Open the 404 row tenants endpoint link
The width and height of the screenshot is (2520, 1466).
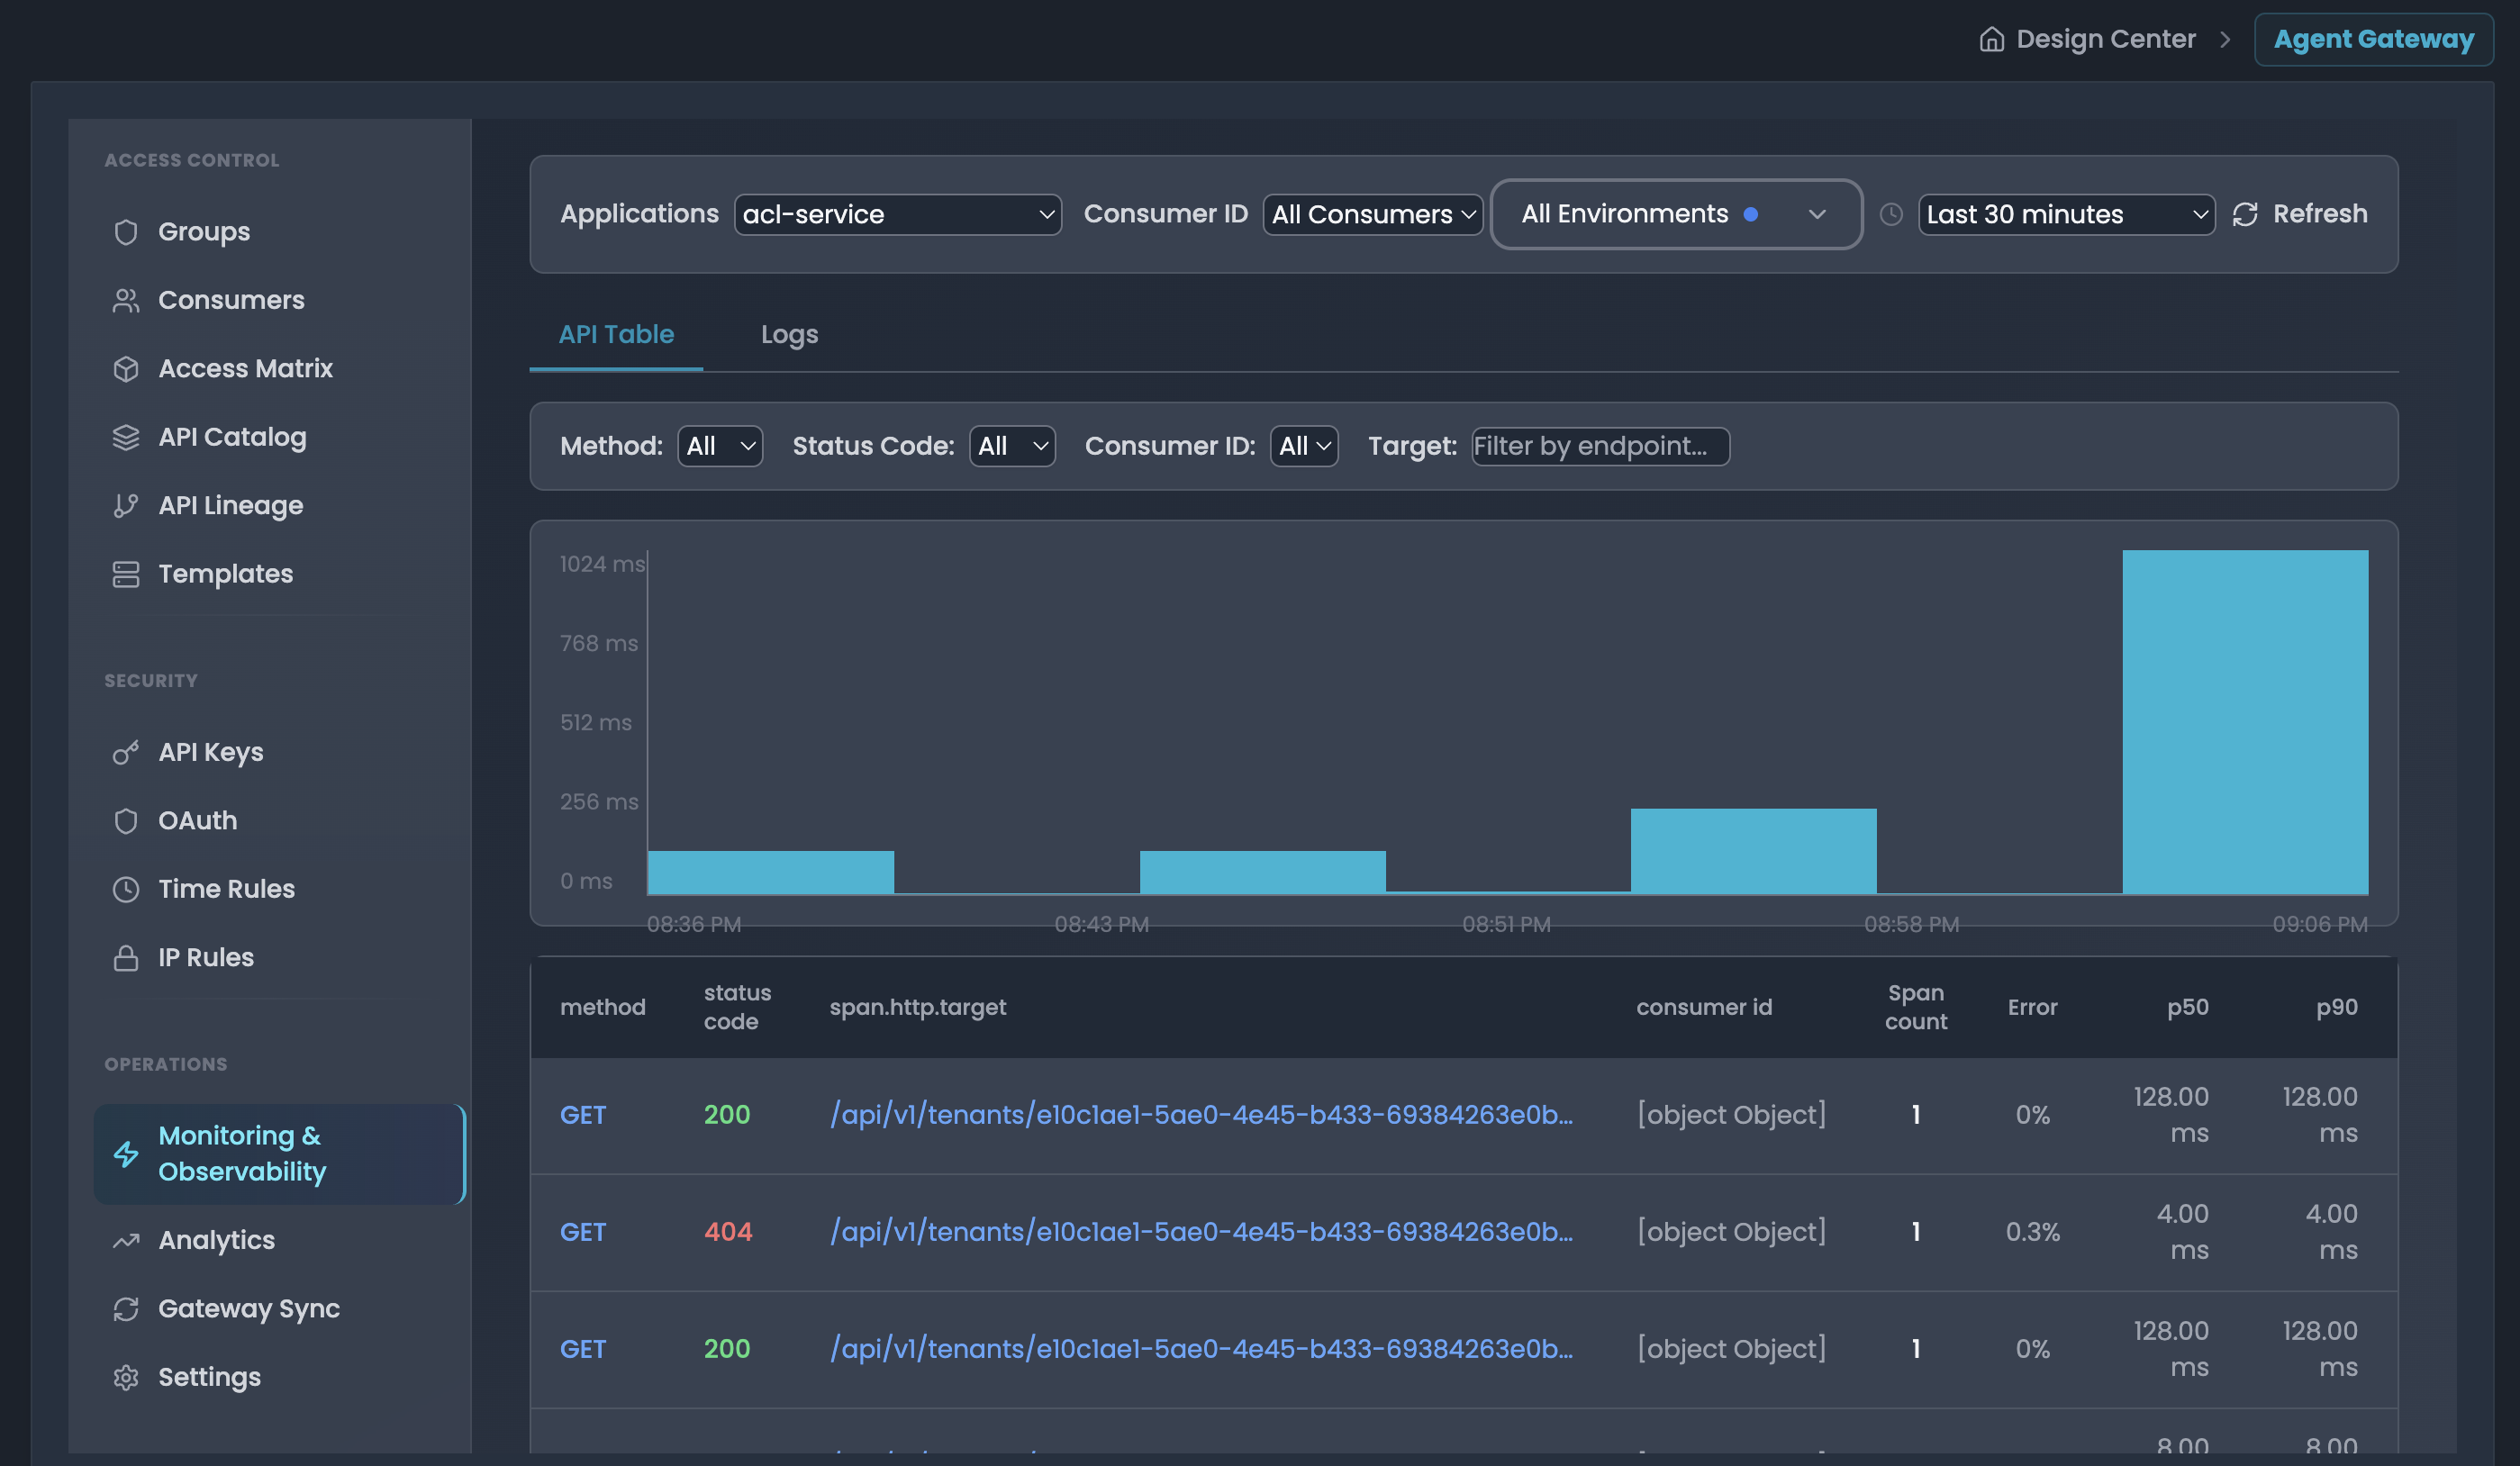(x=1201, y=1232)
